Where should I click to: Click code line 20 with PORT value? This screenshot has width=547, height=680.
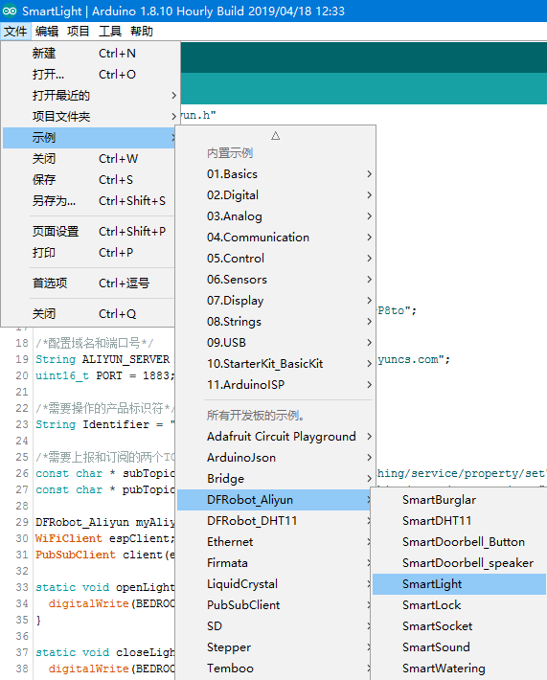[x=105, y=375]
